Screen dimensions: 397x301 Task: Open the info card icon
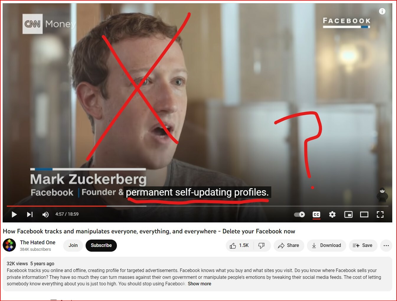(x=382, y=11)
